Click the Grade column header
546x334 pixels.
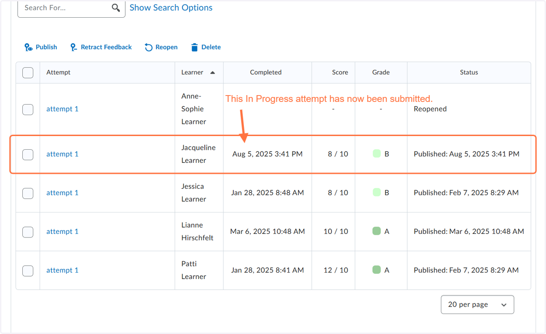381,72
